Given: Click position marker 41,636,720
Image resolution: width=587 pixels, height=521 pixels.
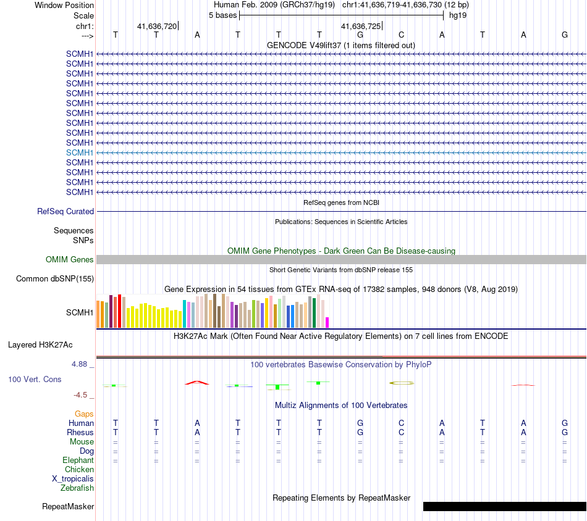Looking at the screenshot, I should pos(157,26).
